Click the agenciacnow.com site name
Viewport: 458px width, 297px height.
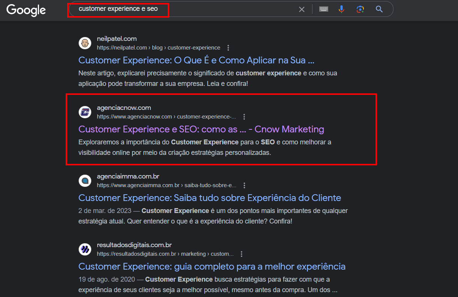124,108
